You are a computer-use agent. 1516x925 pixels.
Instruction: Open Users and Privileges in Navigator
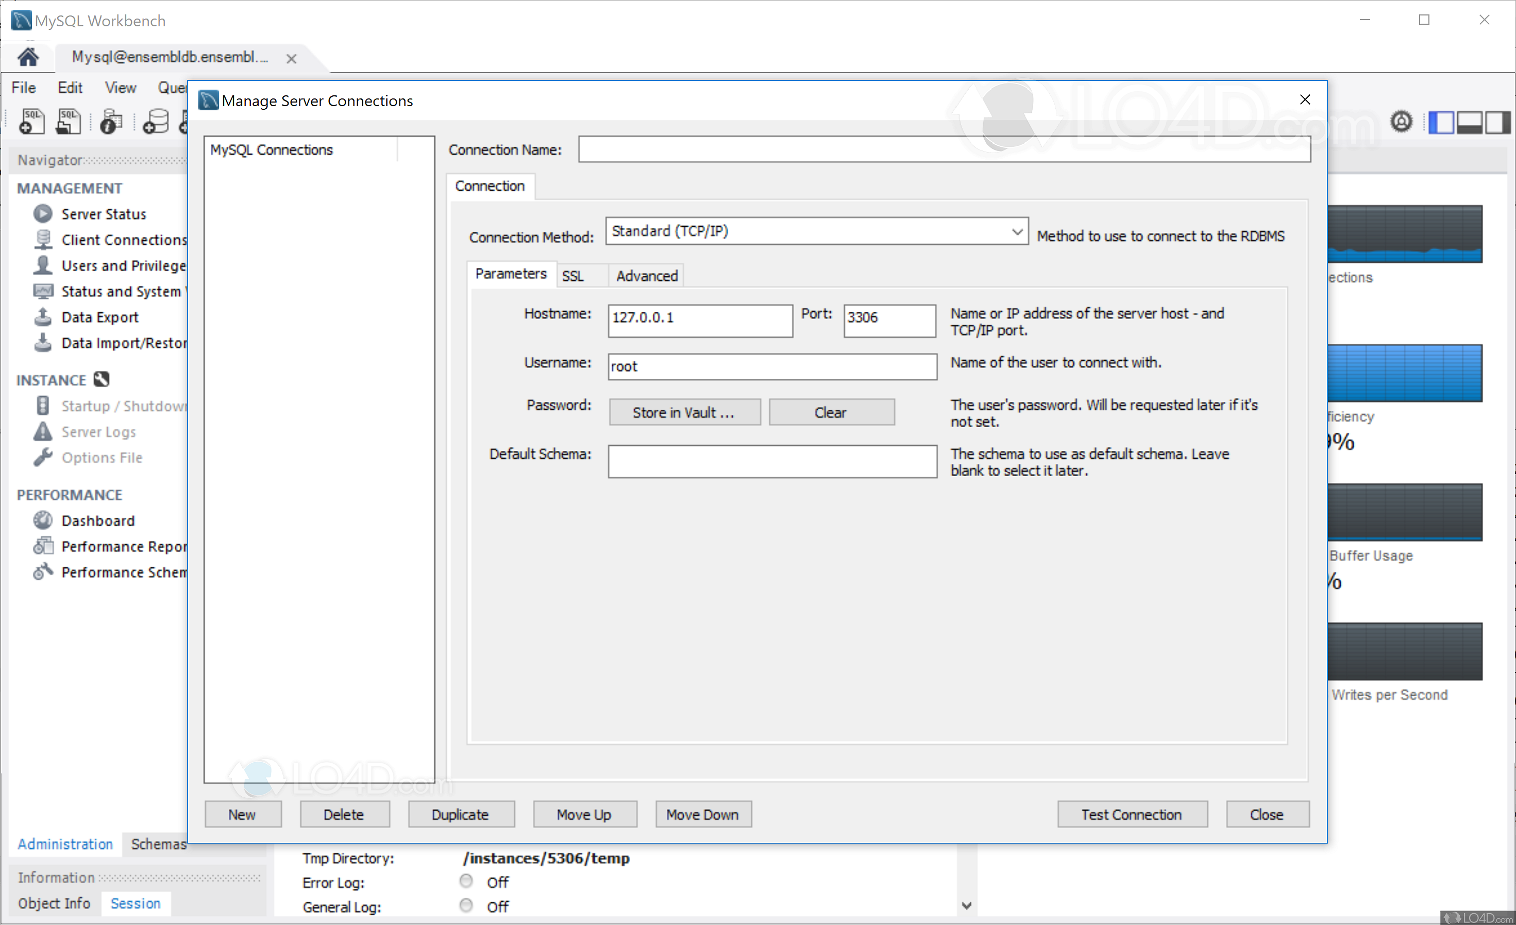(x=110, y=266)
